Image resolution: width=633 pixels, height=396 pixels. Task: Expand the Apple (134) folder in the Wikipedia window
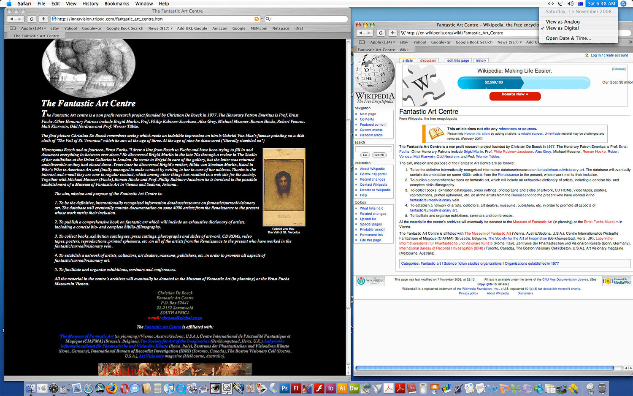click(383, 42)
